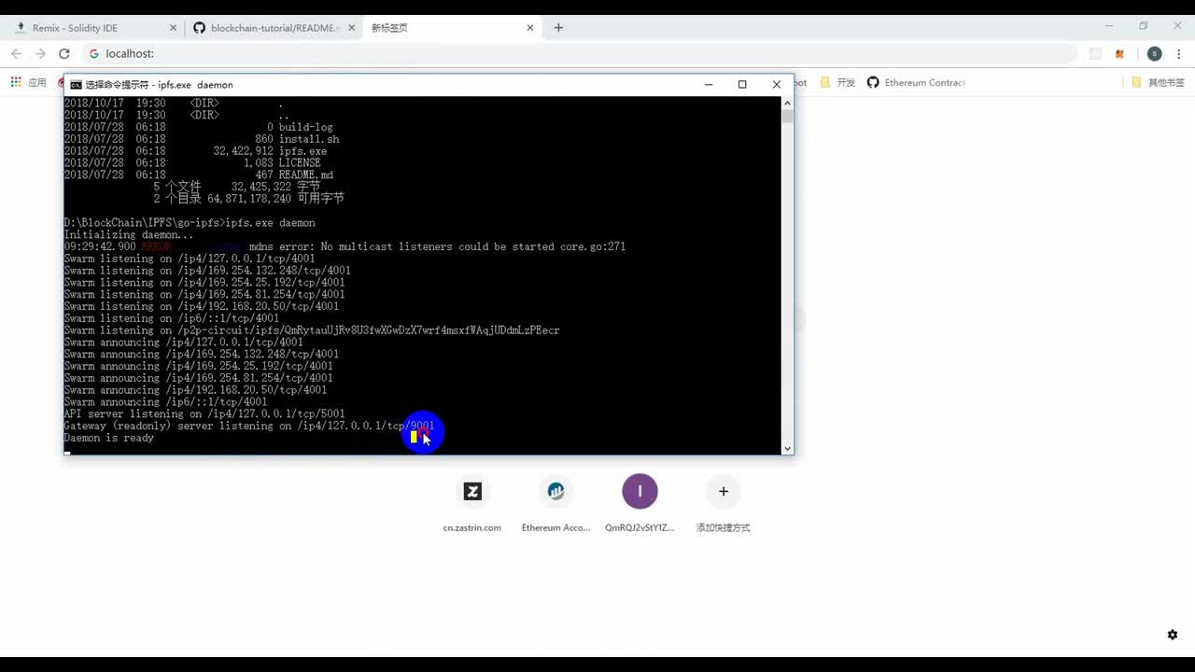Viewport: 1195px width, 672px height.
Task: Click the console scrollbar down arrow
Action: [x=787, y=449]
